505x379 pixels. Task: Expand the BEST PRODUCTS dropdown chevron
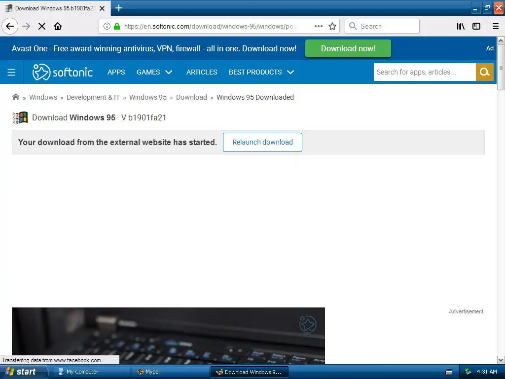coord(290,72)
